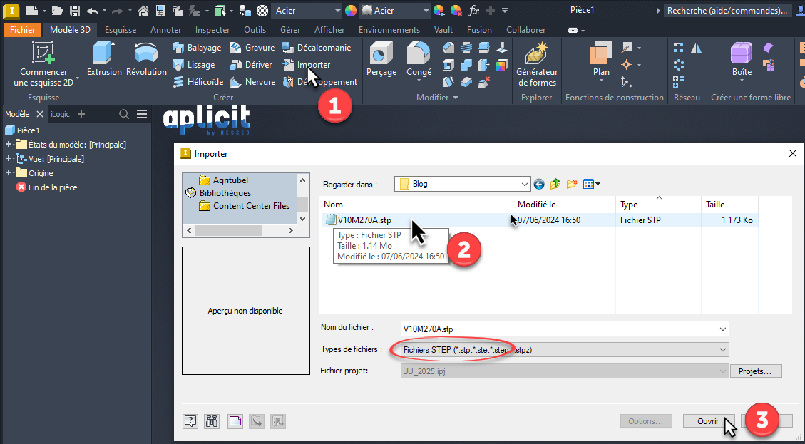
Task: Expand the Origine tree node
Action: point(9,173)
